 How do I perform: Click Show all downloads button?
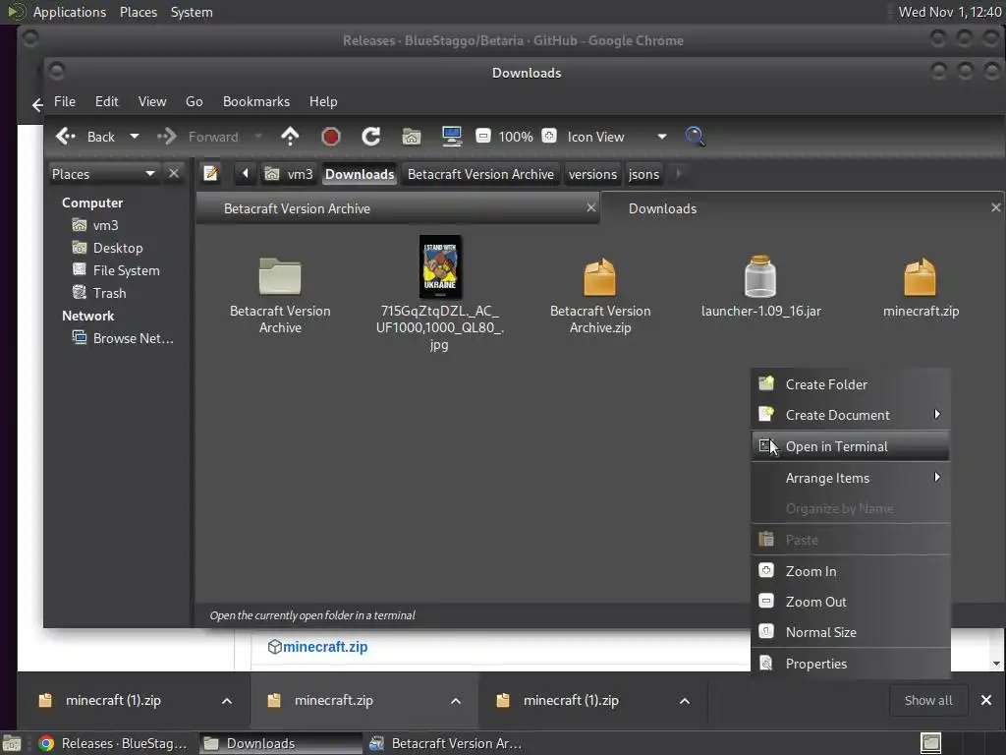(x=928, y=700)
